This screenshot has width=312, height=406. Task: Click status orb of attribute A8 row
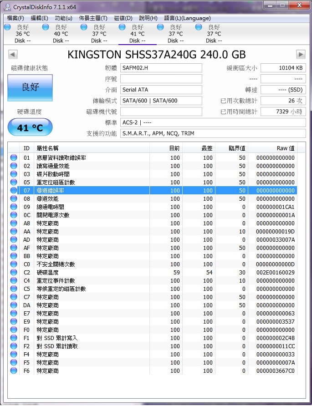pos(14,223)
